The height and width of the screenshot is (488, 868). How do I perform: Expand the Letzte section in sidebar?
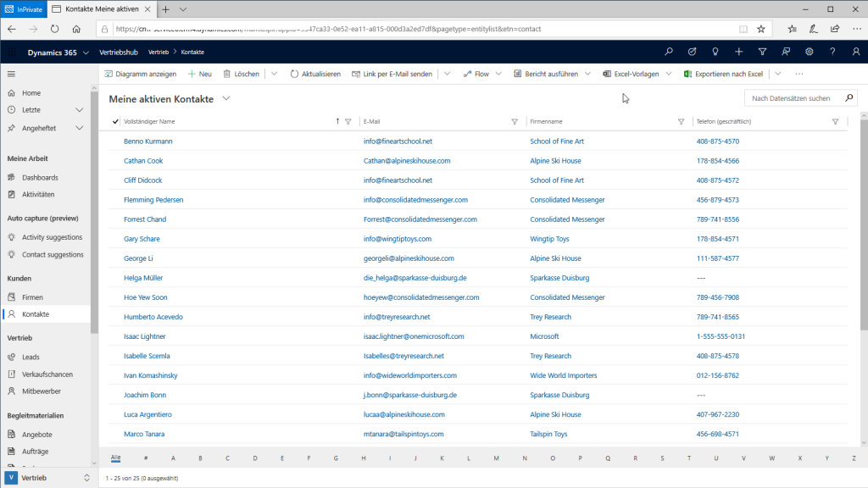[x=79, y=110]
